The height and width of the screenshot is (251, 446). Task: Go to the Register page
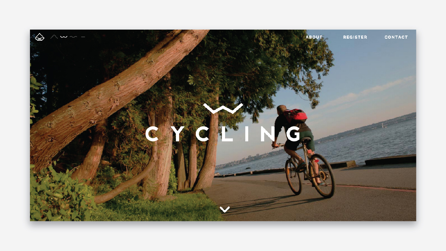click(355, 37)
